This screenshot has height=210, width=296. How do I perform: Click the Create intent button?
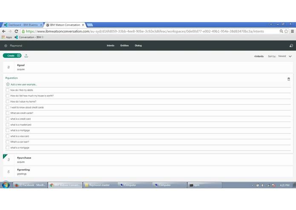click(12, 56)
